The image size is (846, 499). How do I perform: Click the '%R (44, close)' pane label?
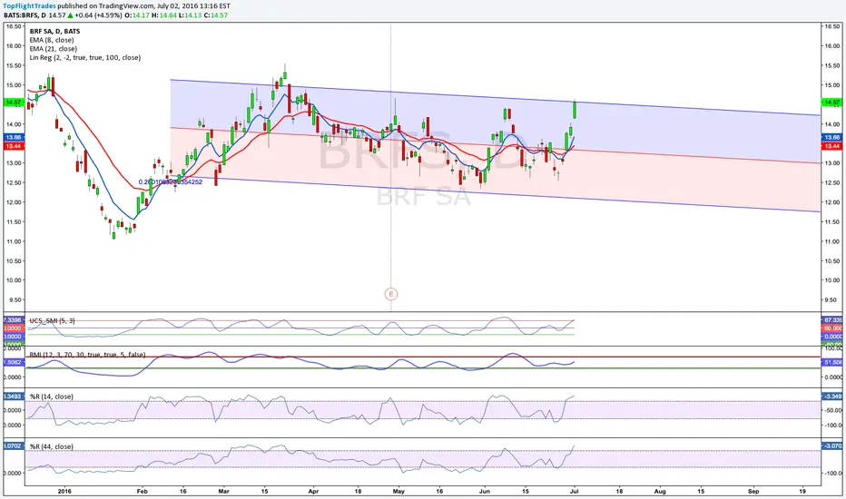51,446
